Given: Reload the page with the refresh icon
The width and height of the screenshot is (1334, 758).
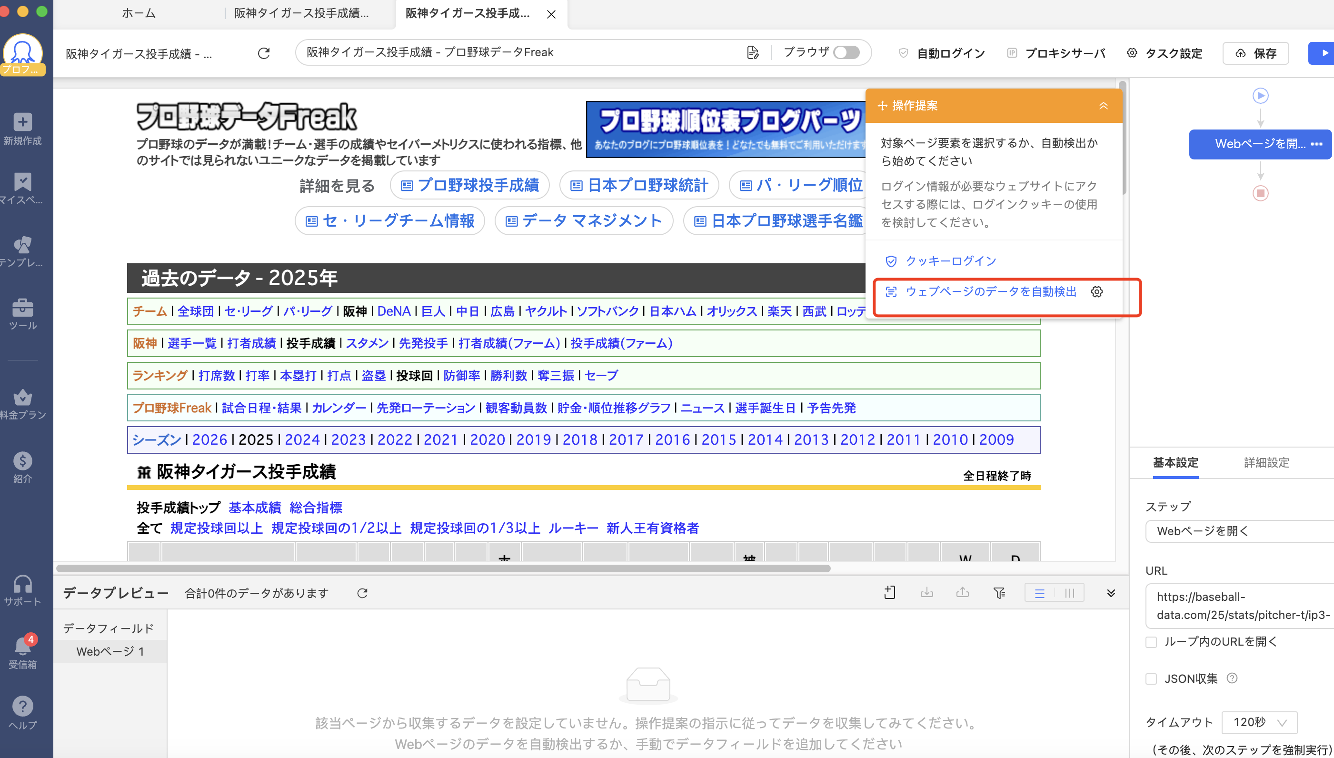Looking at the screenshot, I should click(x=264, y=53).
